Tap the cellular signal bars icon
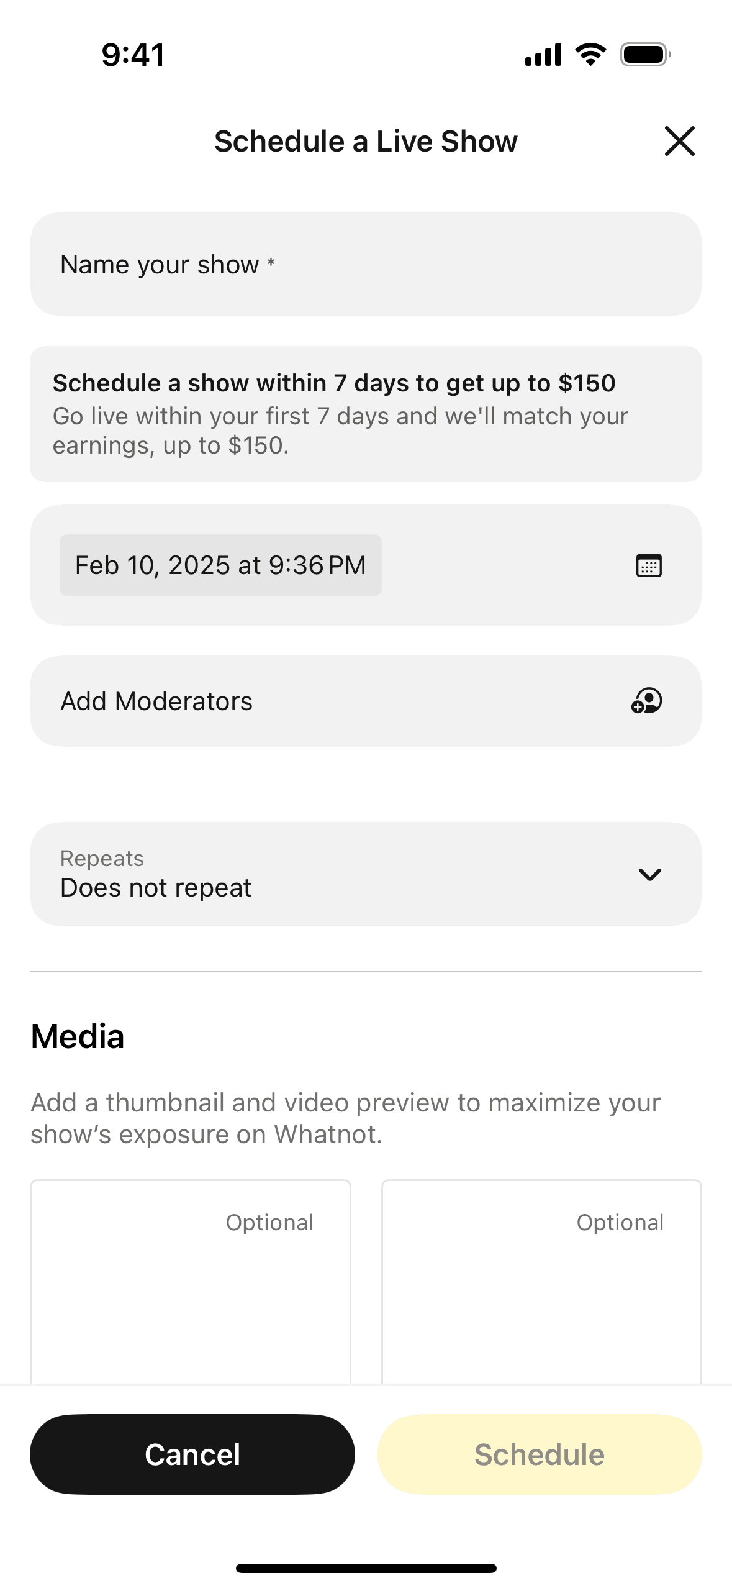 [x=543, y=55]
